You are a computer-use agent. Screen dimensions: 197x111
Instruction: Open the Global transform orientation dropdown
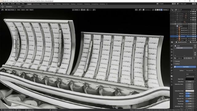click(x=76, y=10)
